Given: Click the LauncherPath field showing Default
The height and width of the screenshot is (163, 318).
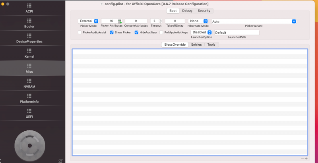Looking at the screenshot, I should point(237,33).
